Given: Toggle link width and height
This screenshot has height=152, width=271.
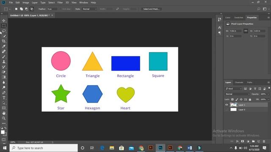Looking at the screenshot, I should (246, 31).
